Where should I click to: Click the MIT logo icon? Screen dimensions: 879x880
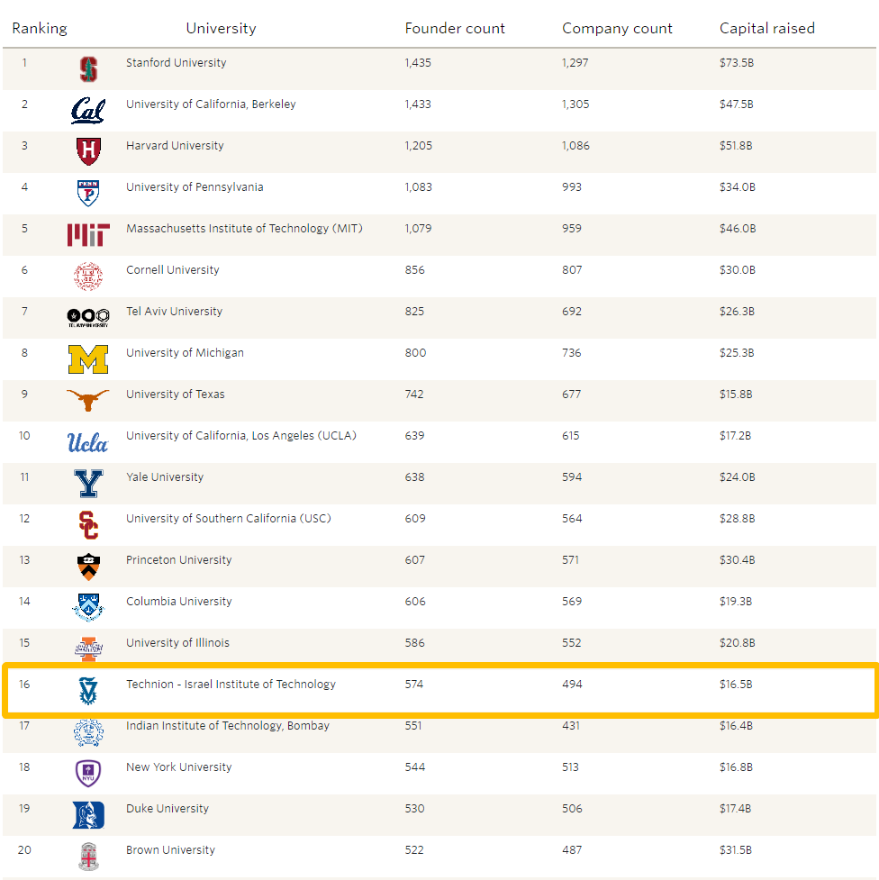coord(88,235)
